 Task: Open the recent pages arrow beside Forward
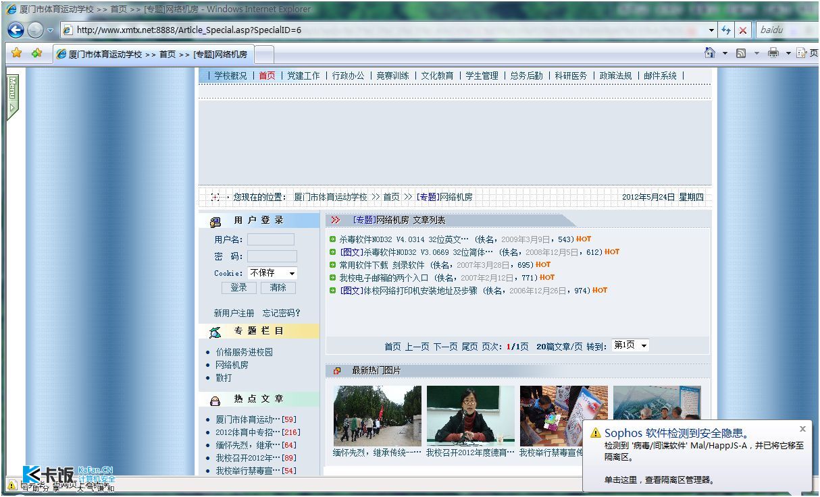coord(50,30)
